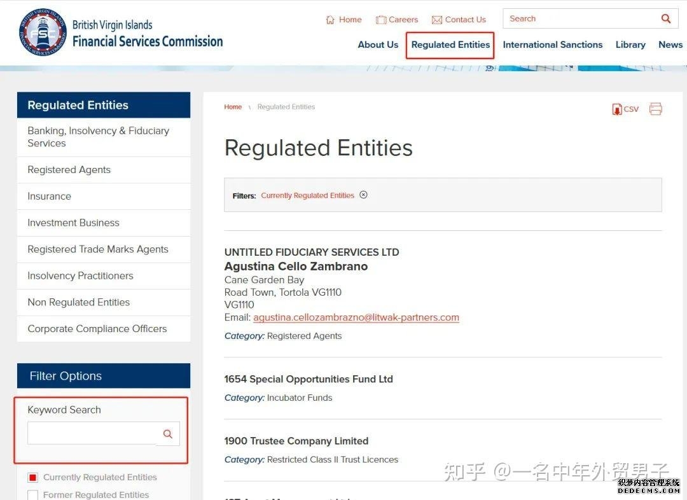Click the keyword search magnifier button
Viewport: 687px width, 500px height.
tap(168, 434)
